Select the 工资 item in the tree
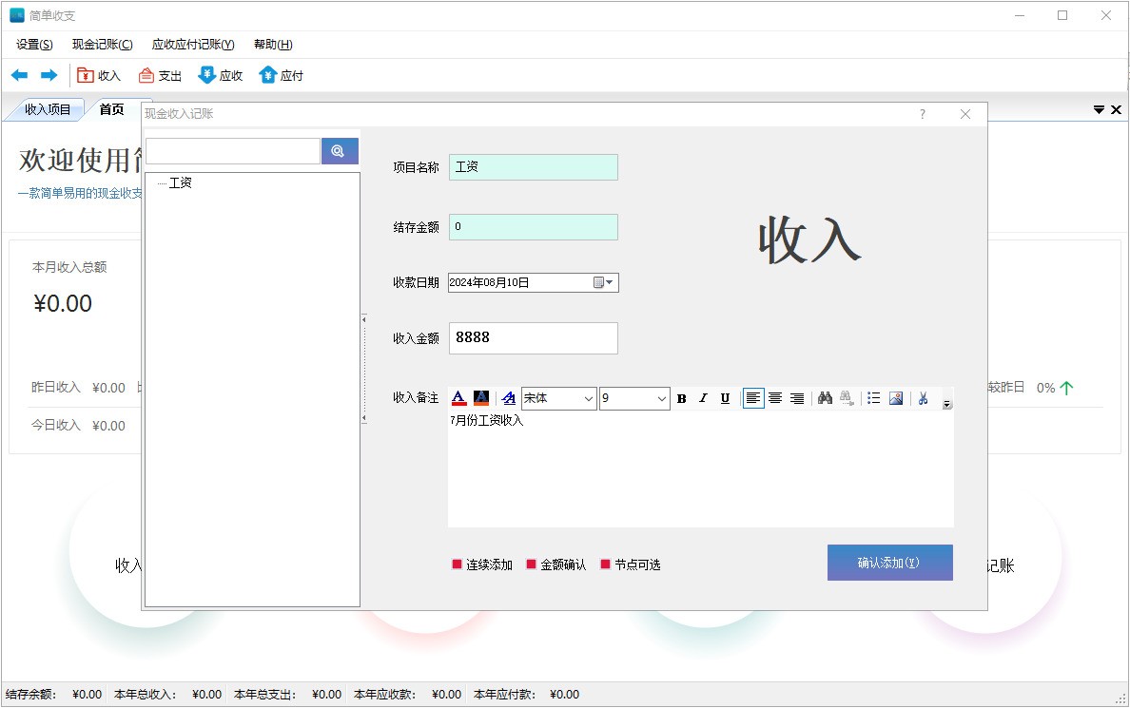 182,182
